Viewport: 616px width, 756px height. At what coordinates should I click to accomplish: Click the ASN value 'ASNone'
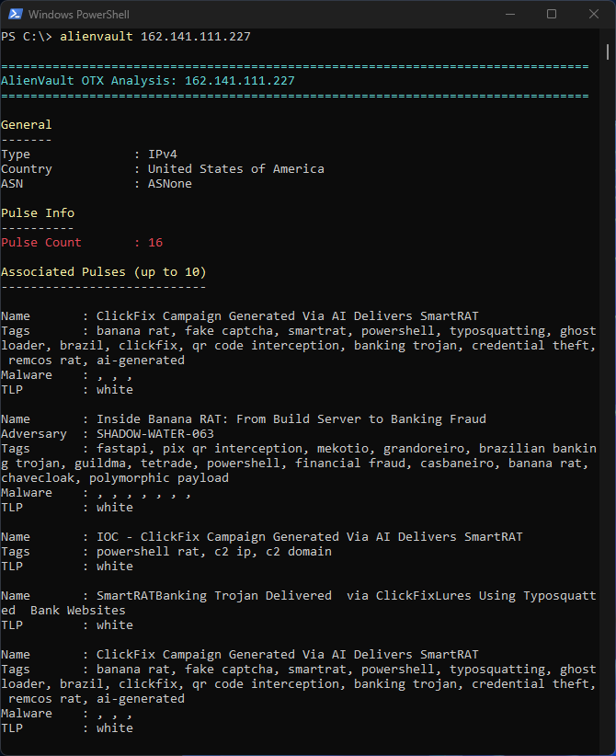click(x=170, y=184)
